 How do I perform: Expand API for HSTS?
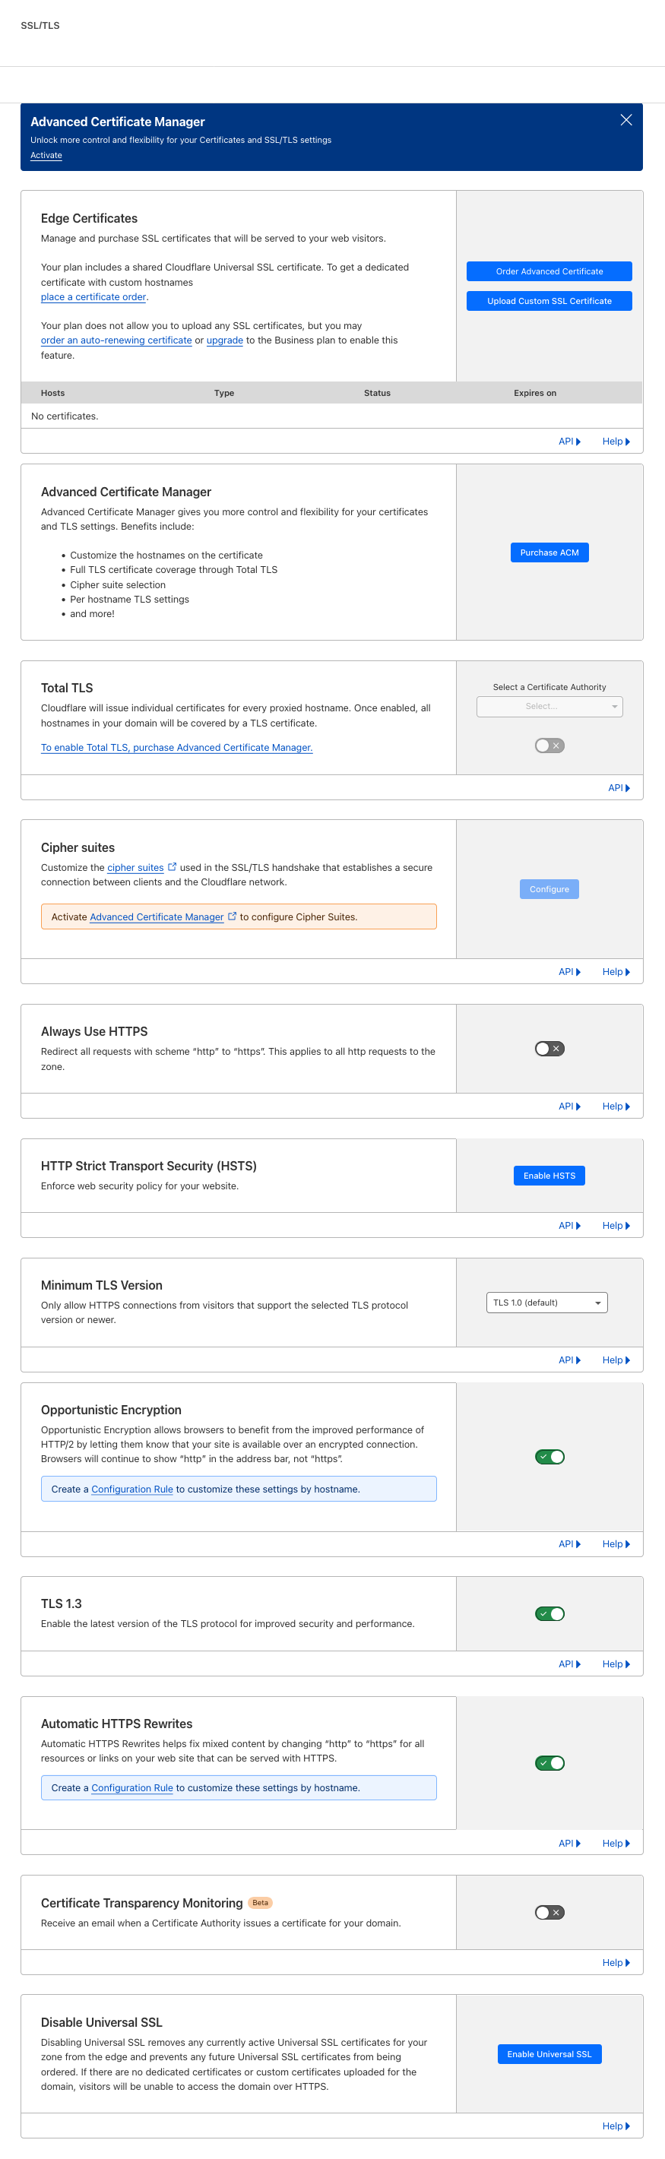[x=569, y=1225]
